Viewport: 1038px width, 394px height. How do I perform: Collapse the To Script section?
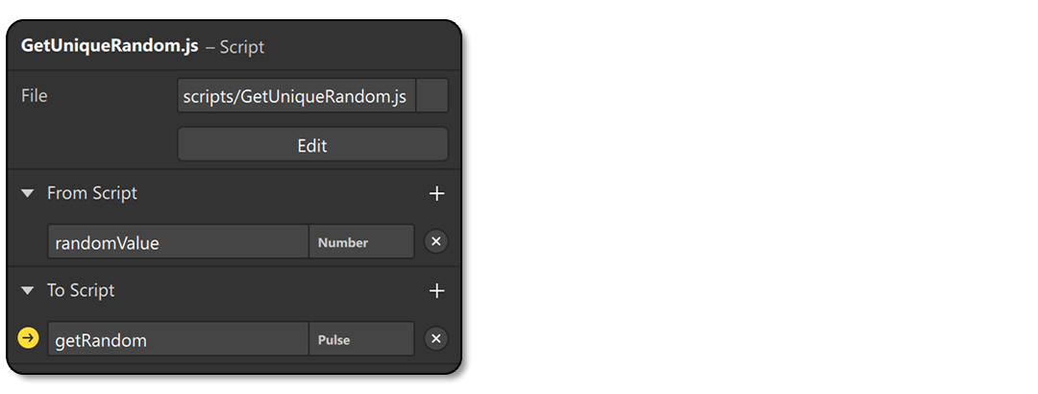coord(28,290)
